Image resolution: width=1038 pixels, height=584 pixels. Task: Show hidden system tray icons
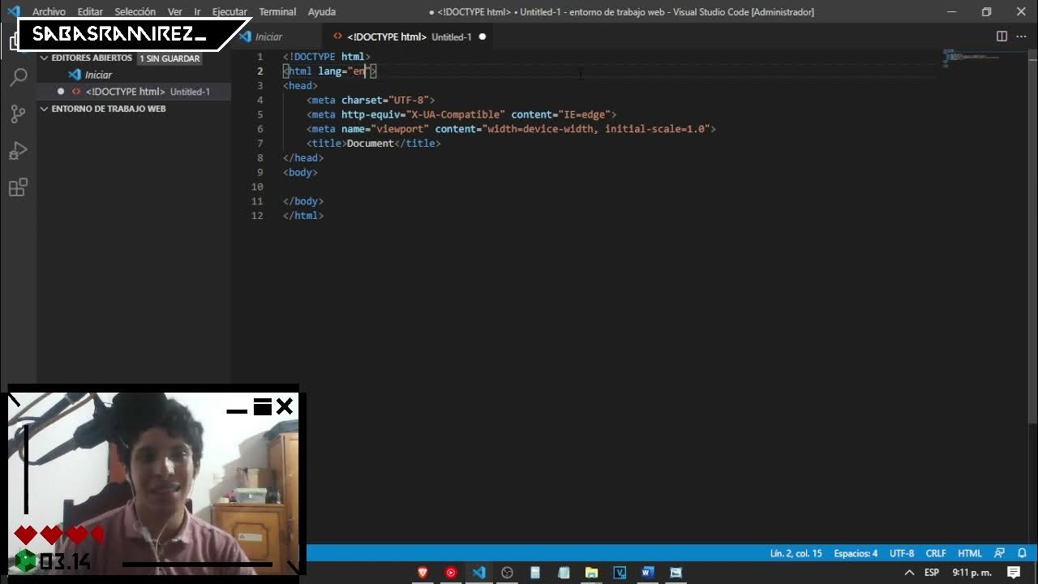pos(910,573)
